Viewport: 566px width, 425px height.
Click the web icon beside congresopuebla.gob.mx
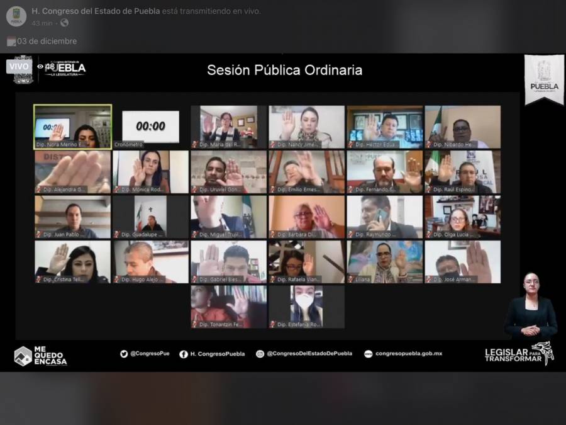point(368,354)
